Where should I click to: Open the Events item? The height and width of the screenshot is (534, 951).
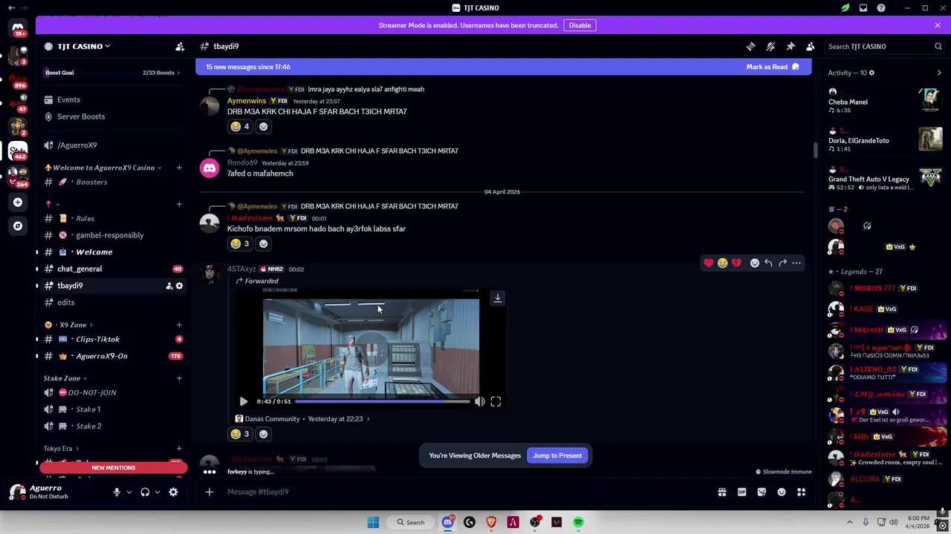click(x=112, y=99)
